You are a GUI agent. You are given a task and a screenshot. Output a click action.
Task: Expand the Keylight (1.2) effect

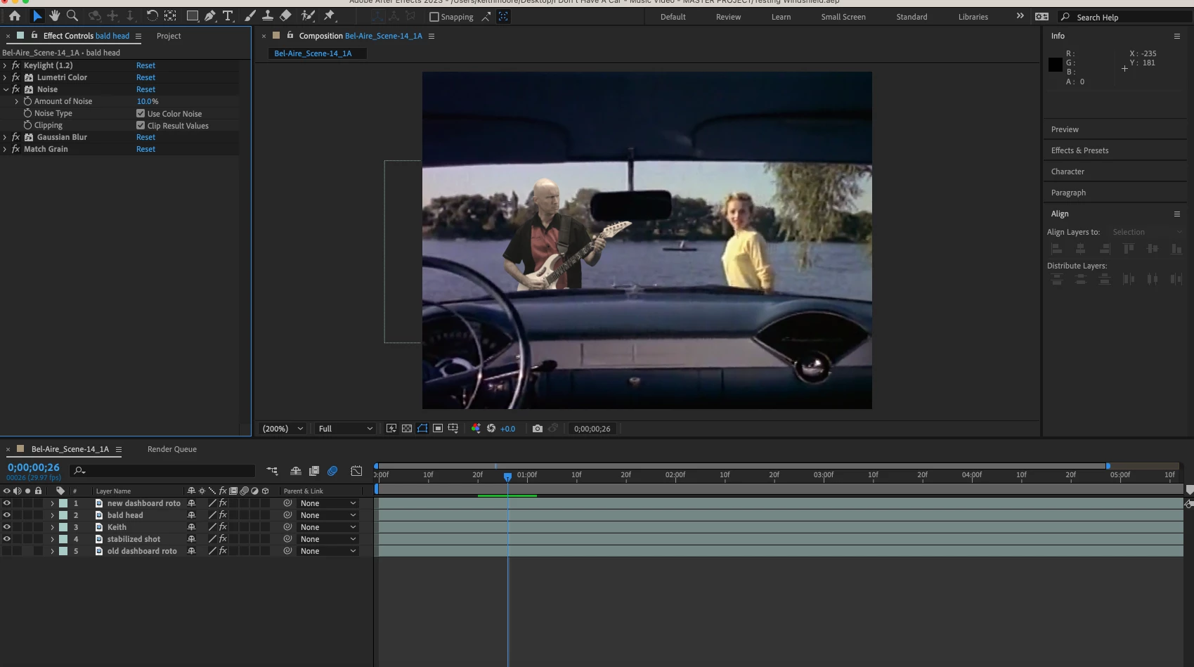point(6,65)
